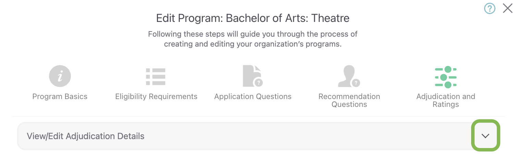Select the Adjudication and Ratings sliders icon

[x=445, y=77]
